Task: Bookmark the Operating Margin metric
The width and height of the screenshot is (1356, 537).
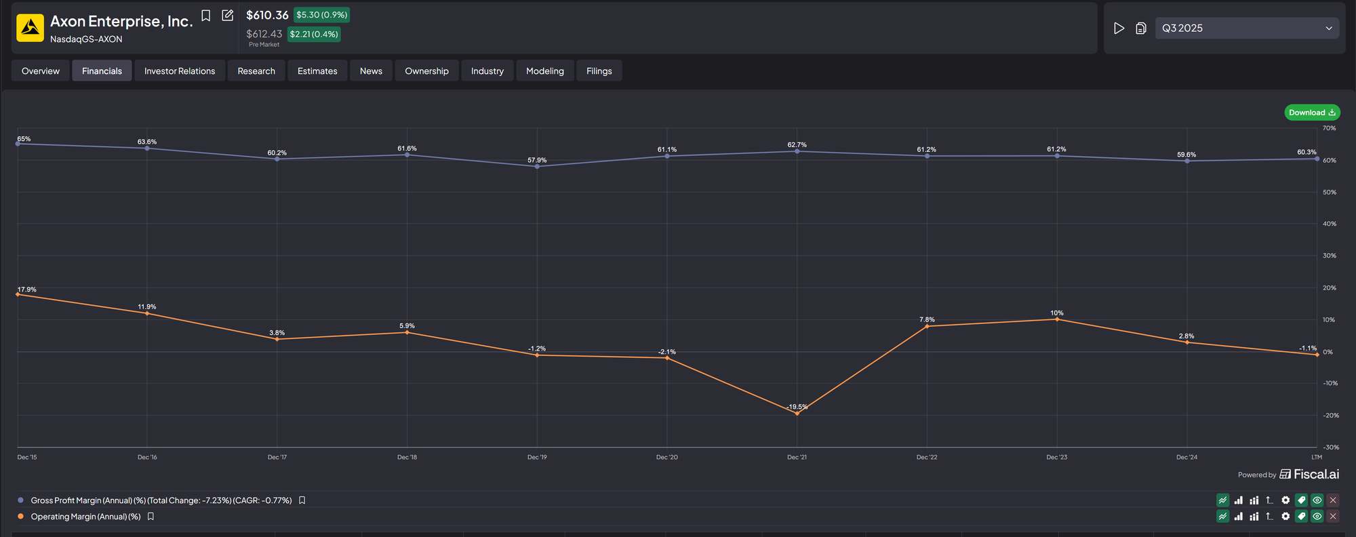Action: [151, 517]
